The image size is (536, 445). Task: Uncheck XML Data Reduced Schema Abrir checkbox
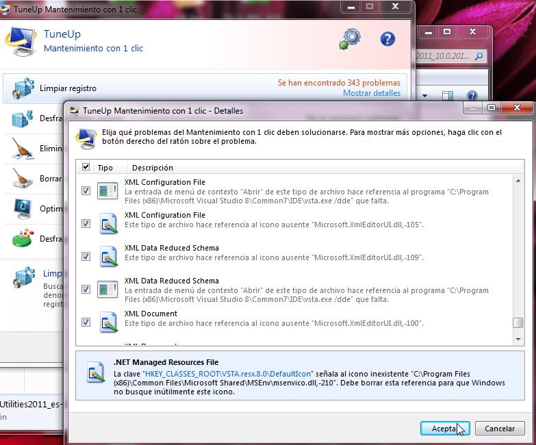pyautogui.click(x=86, y=289)
